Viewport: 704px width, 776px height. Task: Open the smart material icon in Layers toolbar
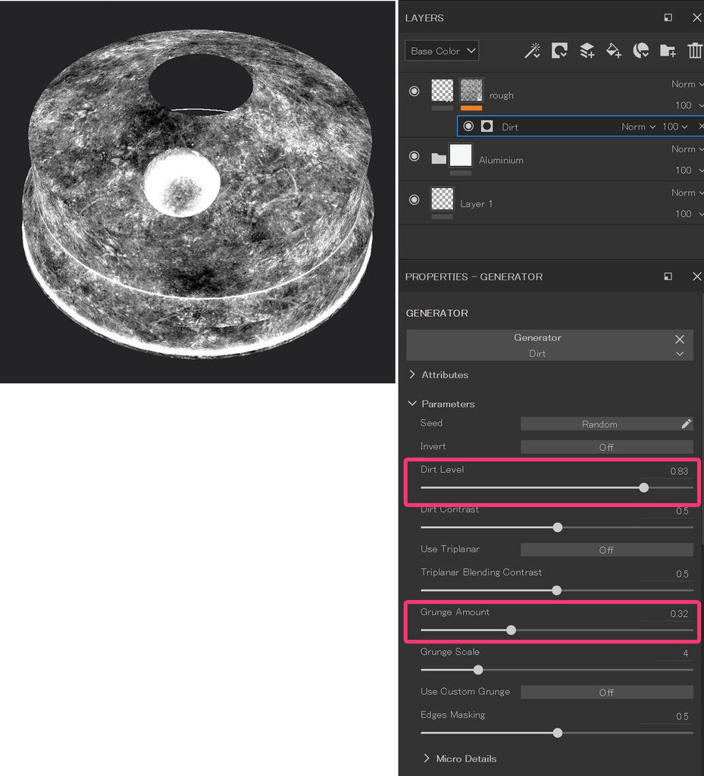click(640, 51)
